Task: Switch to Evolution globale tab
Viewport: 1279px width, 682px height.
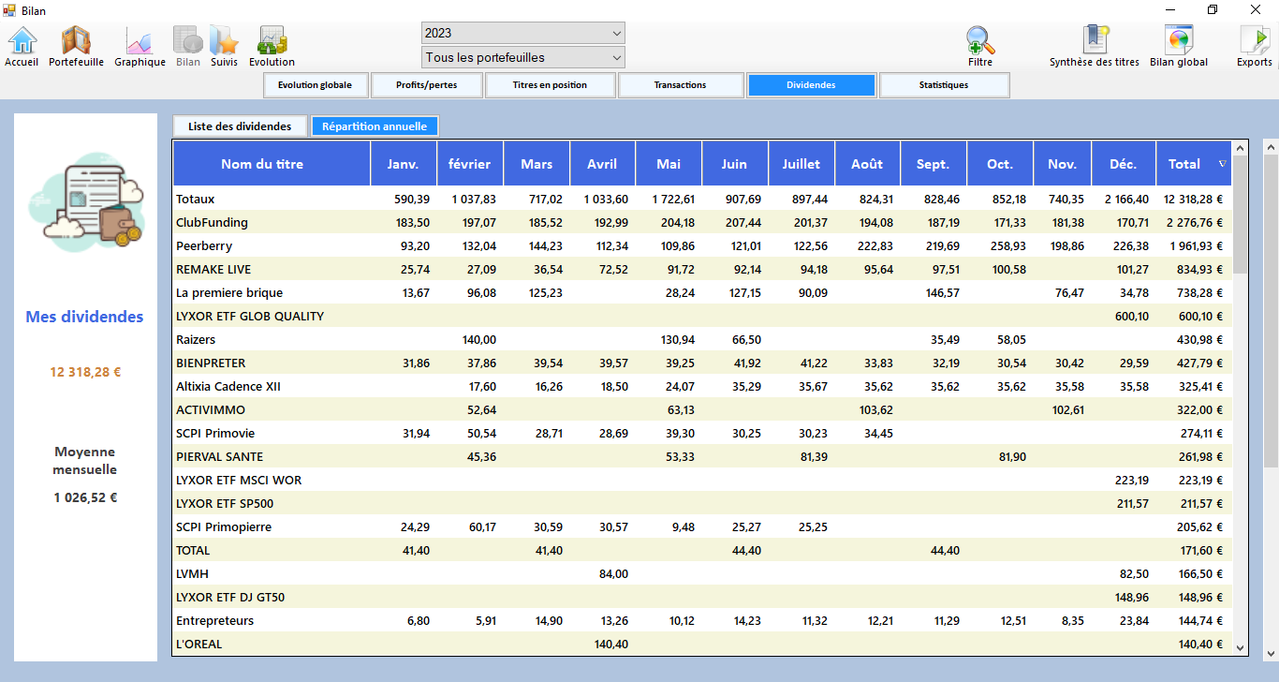Action: (315, 85)
